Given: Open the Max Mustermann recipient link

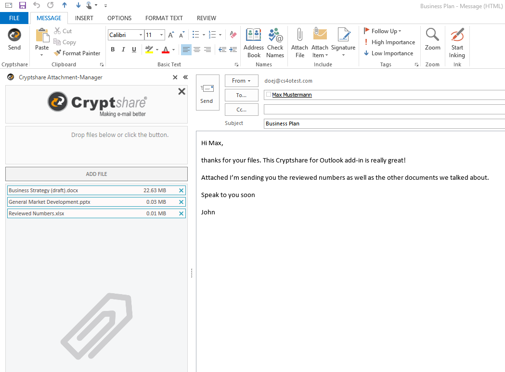Looking at the screenshot, I should point(292,95).
